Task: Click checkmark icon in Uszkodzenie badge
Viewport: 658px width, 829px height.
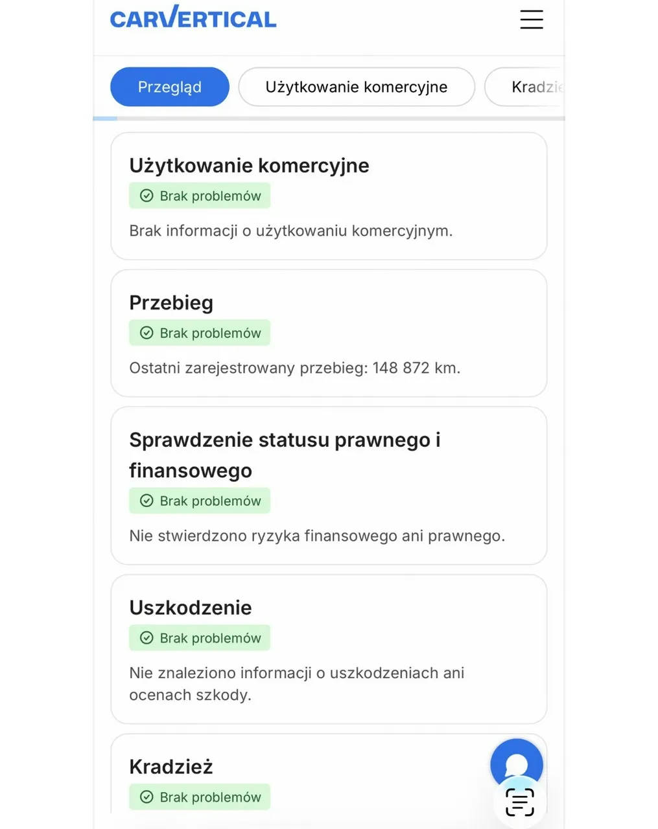Action: click(147, 638)
